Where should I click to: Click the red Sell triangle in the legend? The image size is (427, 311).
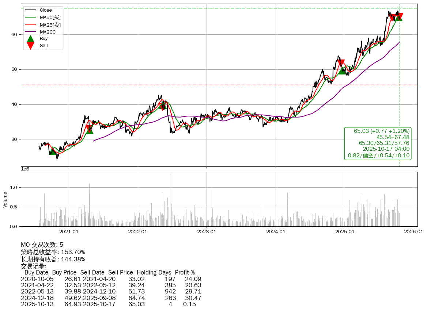[x=31, y=46]
